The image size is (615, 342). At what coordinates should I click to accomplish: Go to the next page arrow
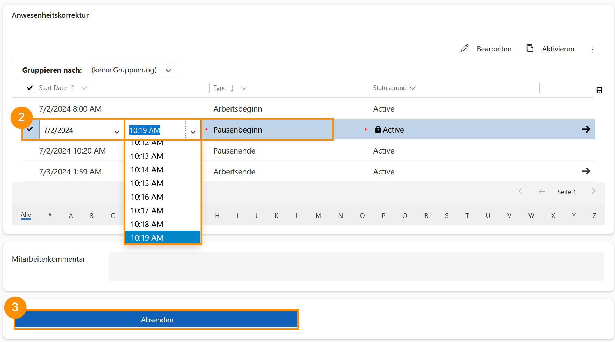(x=592, y=191)
